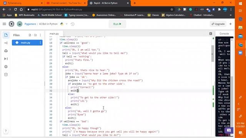Open Mail from the Windows taskbar
The image size is (246, 138).
tap(240, 36)
